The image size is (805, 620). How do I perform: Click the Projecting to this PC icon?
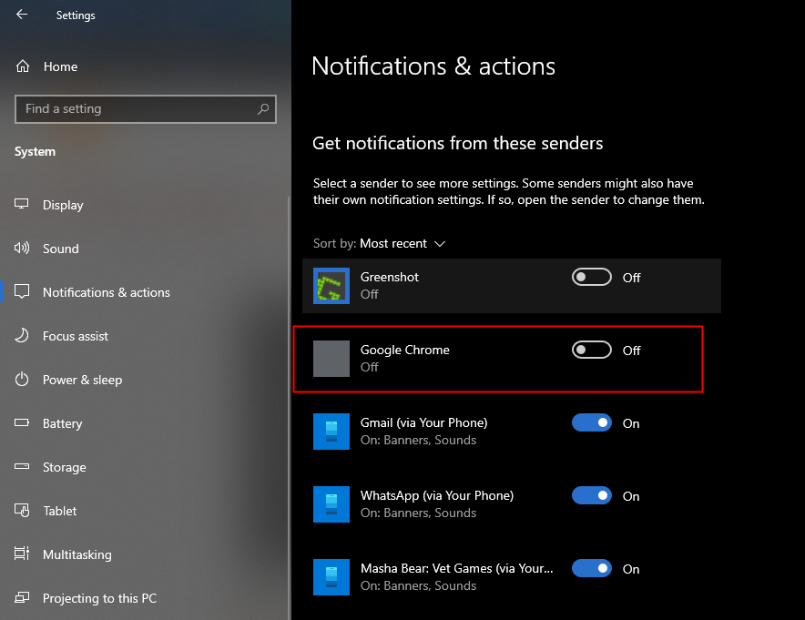[22, 597]
